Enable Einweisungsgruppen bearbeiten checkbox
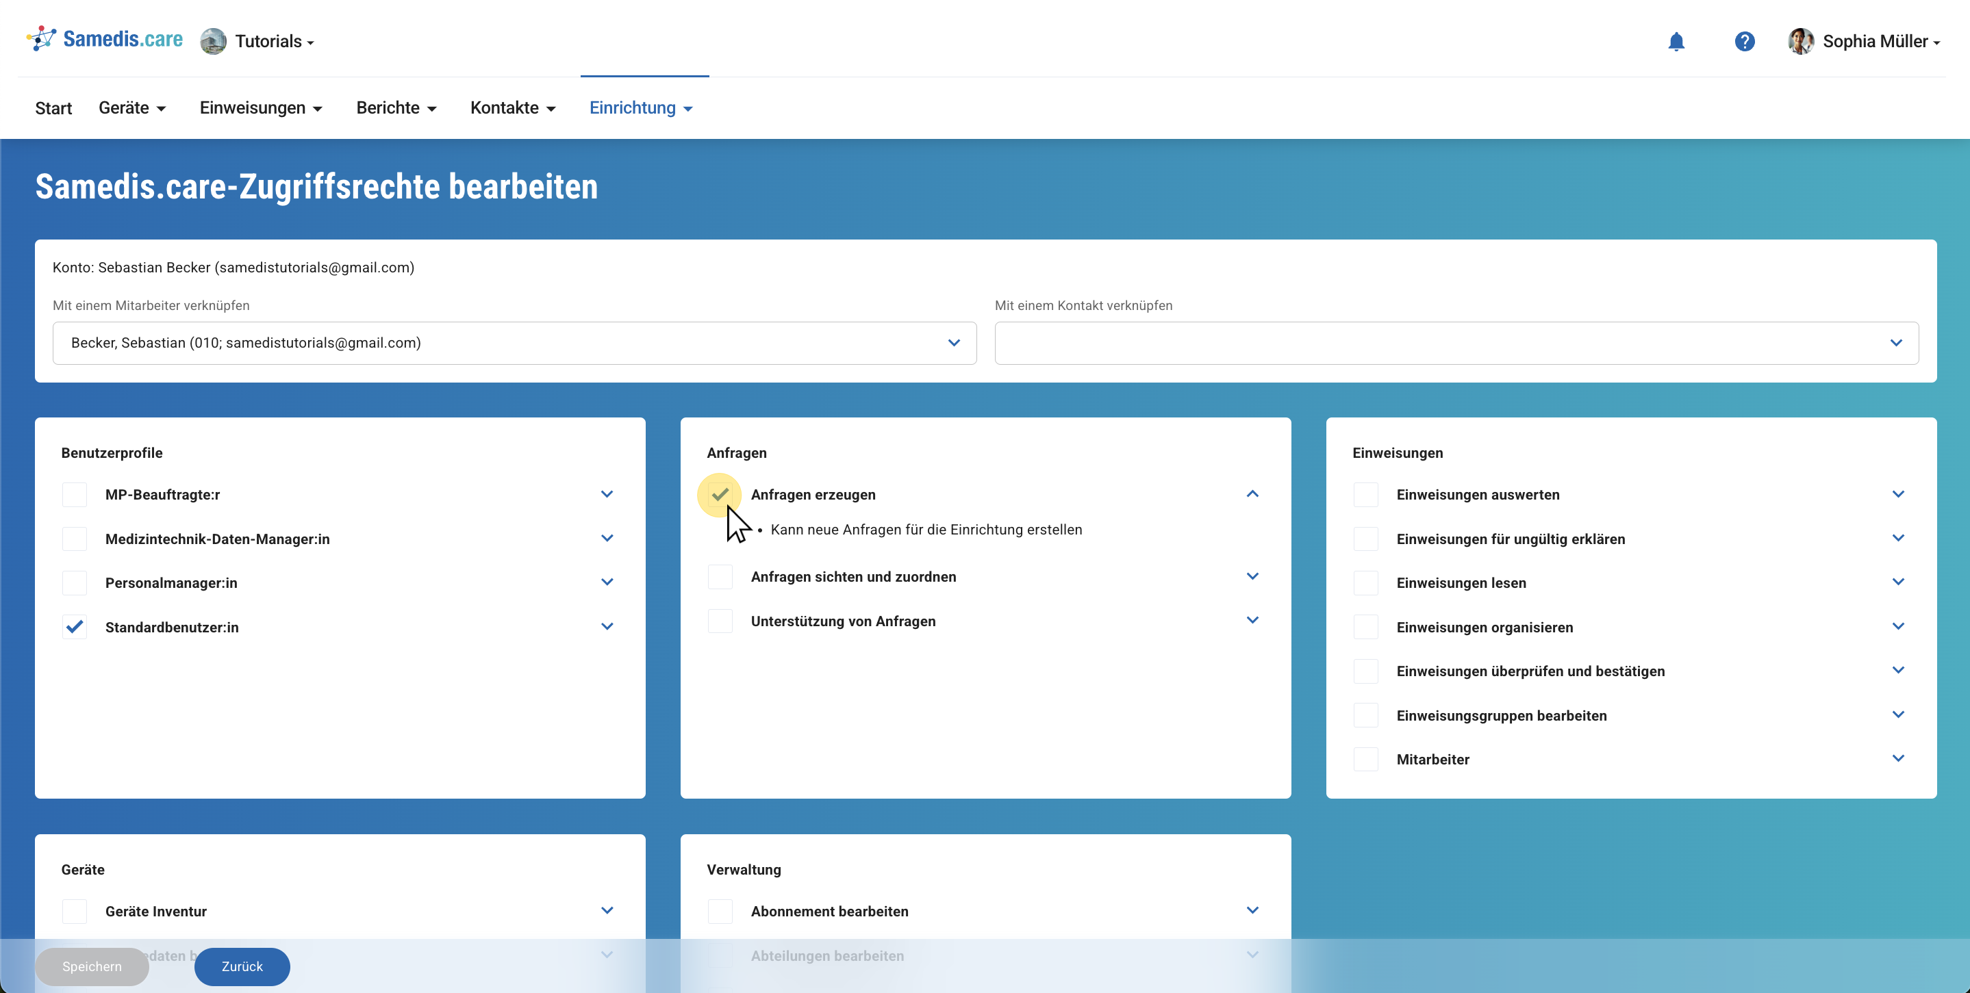This screenshot has height=993, width=1970. 1365,716
